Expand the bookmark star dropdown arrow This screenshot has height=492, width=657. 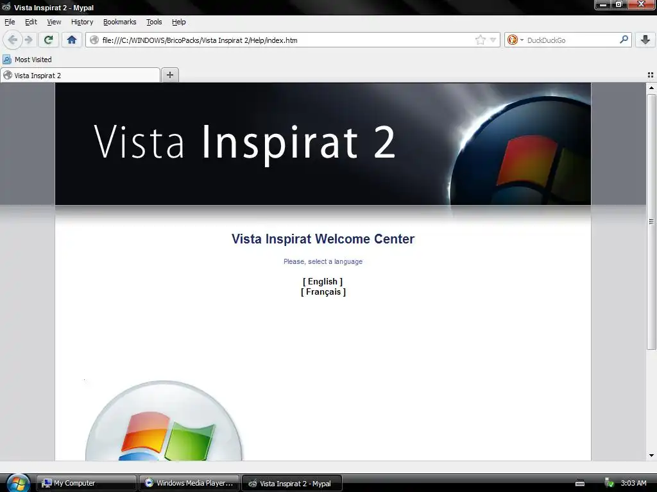point(493,40)
